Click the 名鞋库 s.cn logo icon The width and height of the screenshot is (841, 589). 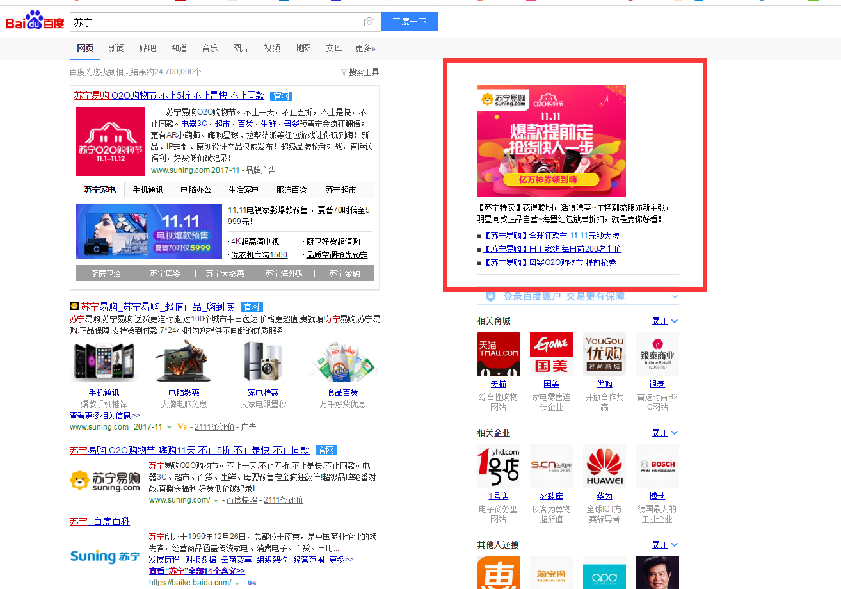552,466
